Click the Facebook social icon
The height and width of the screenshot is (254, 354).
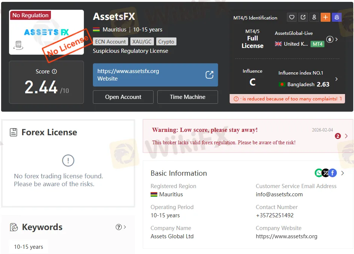(x=333, y=173)
